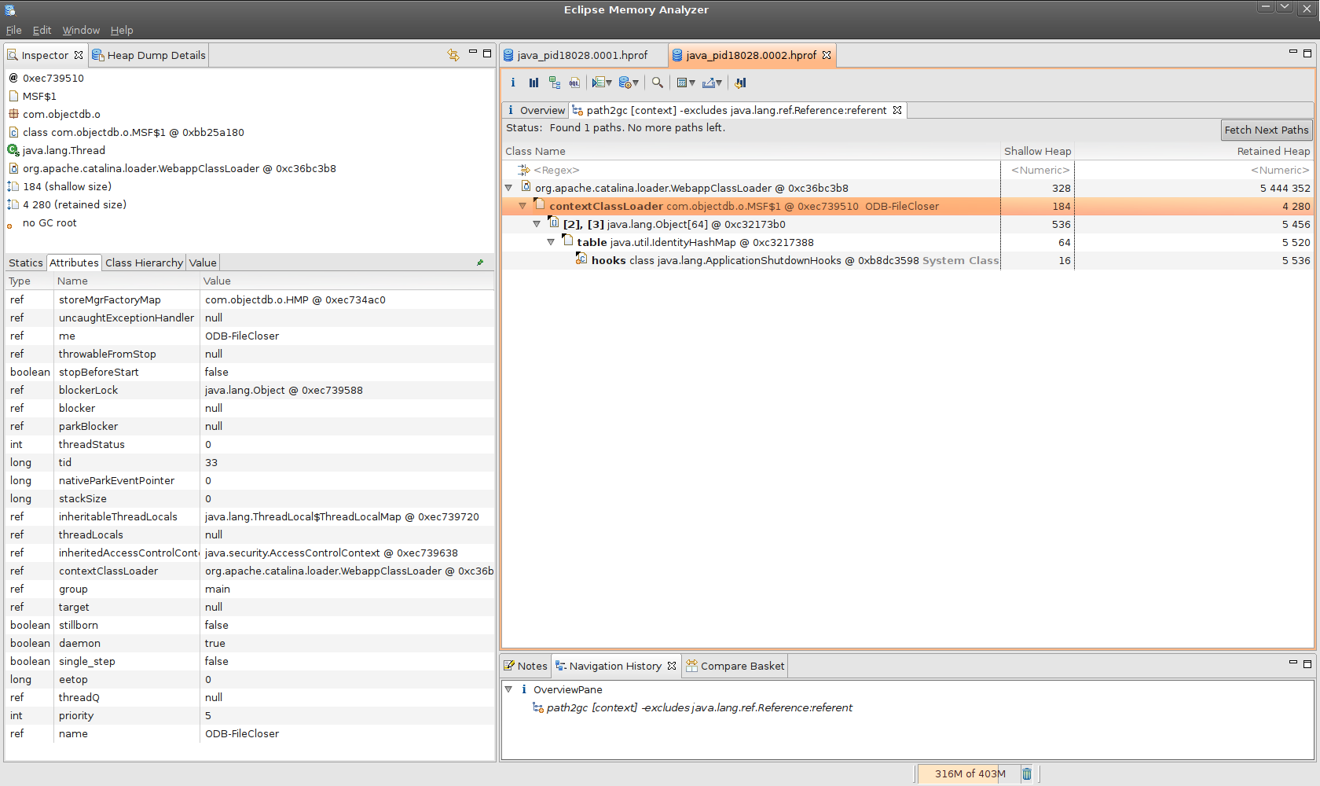This screenshot has width=1320, height=786.
Task: Open the Help menu
Action: click(122, 30)
